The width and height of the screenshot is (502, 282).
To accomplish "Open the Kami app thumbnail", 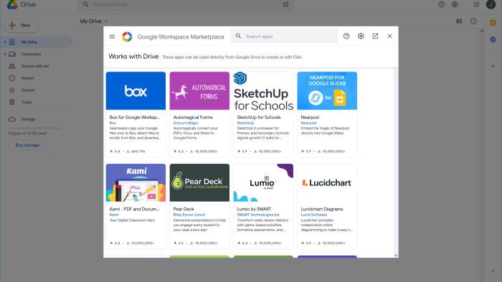I will [136, 183].
